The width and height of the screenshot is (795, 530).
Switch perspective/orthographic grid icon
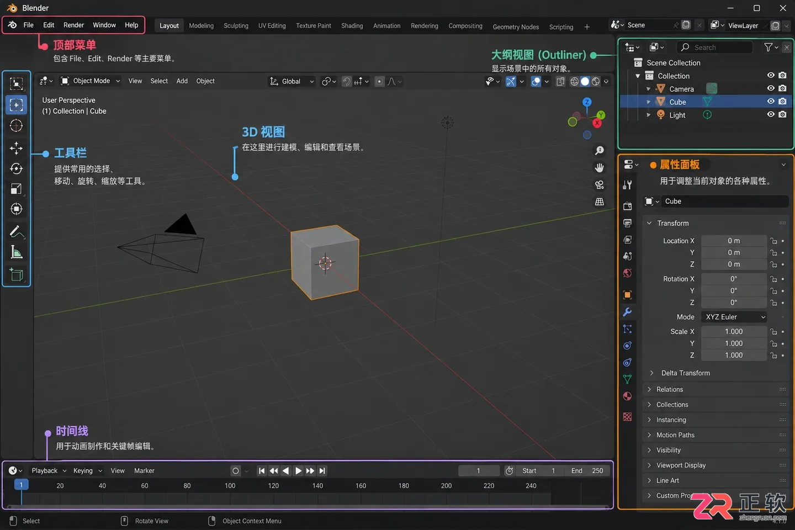click(x=599, y=202)
